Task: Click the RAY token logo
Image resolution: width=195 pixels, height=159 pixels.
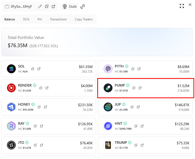Action: pos(11,126)
